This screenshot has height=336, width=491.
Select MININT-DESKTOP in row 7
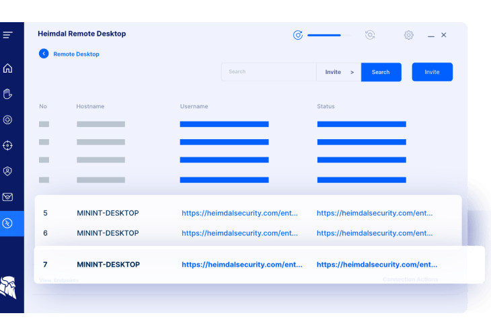[x=108, y=265]
